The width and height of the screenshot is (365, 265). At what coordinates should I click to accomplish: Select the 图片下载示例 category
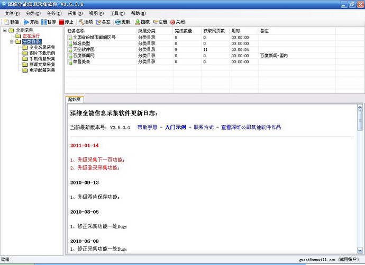point(42,53)
